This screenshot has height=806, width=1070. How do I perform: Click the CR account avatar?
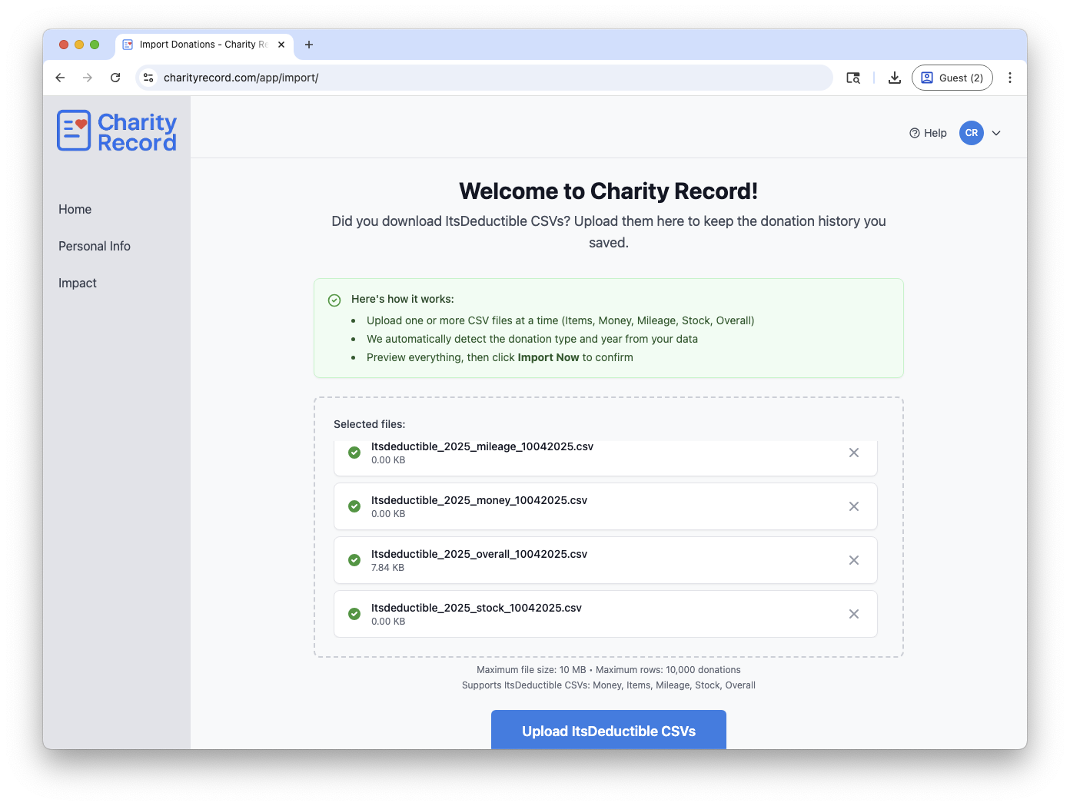coord(971,132)
